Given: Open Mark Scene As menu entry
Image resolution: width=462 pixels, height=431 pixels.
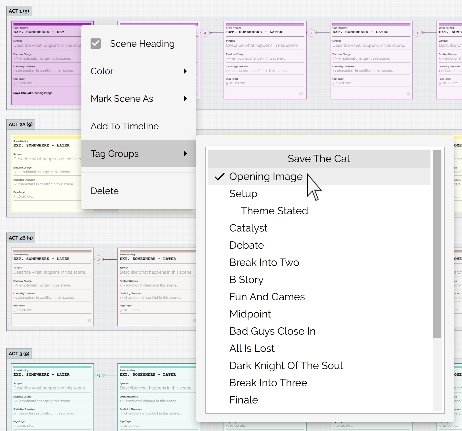Looking at the screenshot, I should coord(139,99).
